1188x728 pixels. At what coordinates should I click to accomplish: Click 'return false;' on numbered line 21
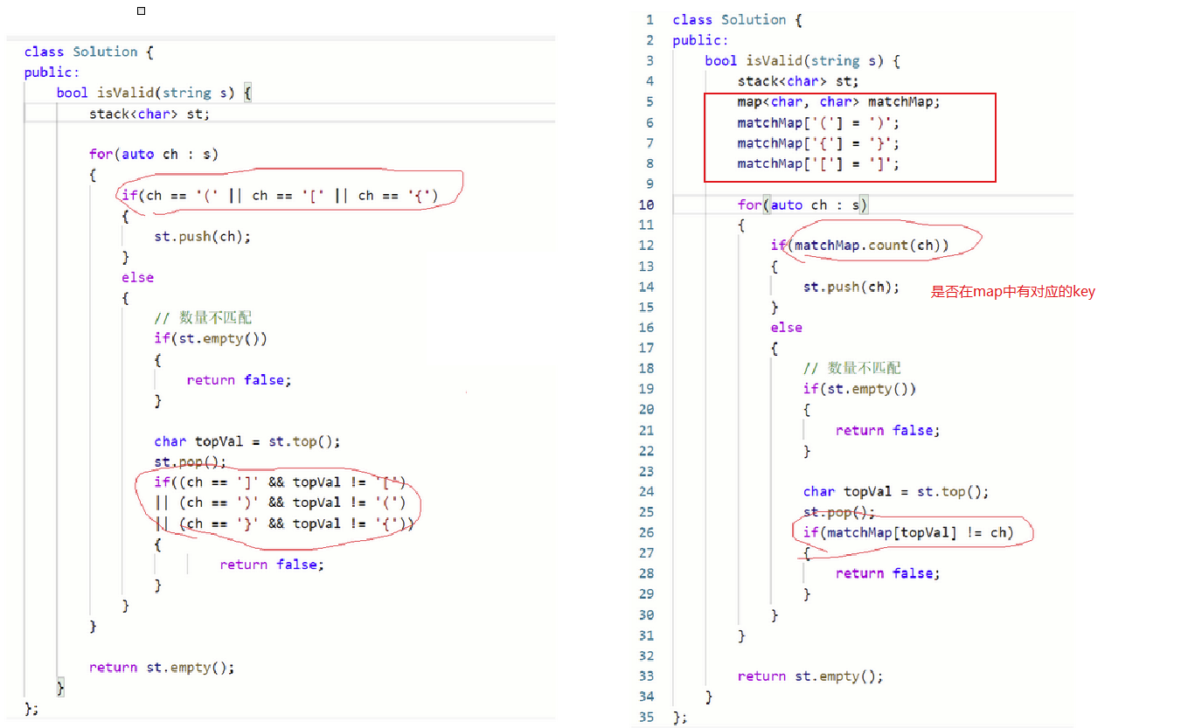tap(887, 430)
